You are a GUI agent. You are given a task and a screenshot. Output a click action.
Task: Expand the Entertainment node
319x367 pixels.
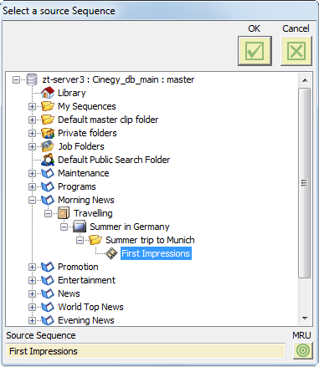click(x=32, y=280)
